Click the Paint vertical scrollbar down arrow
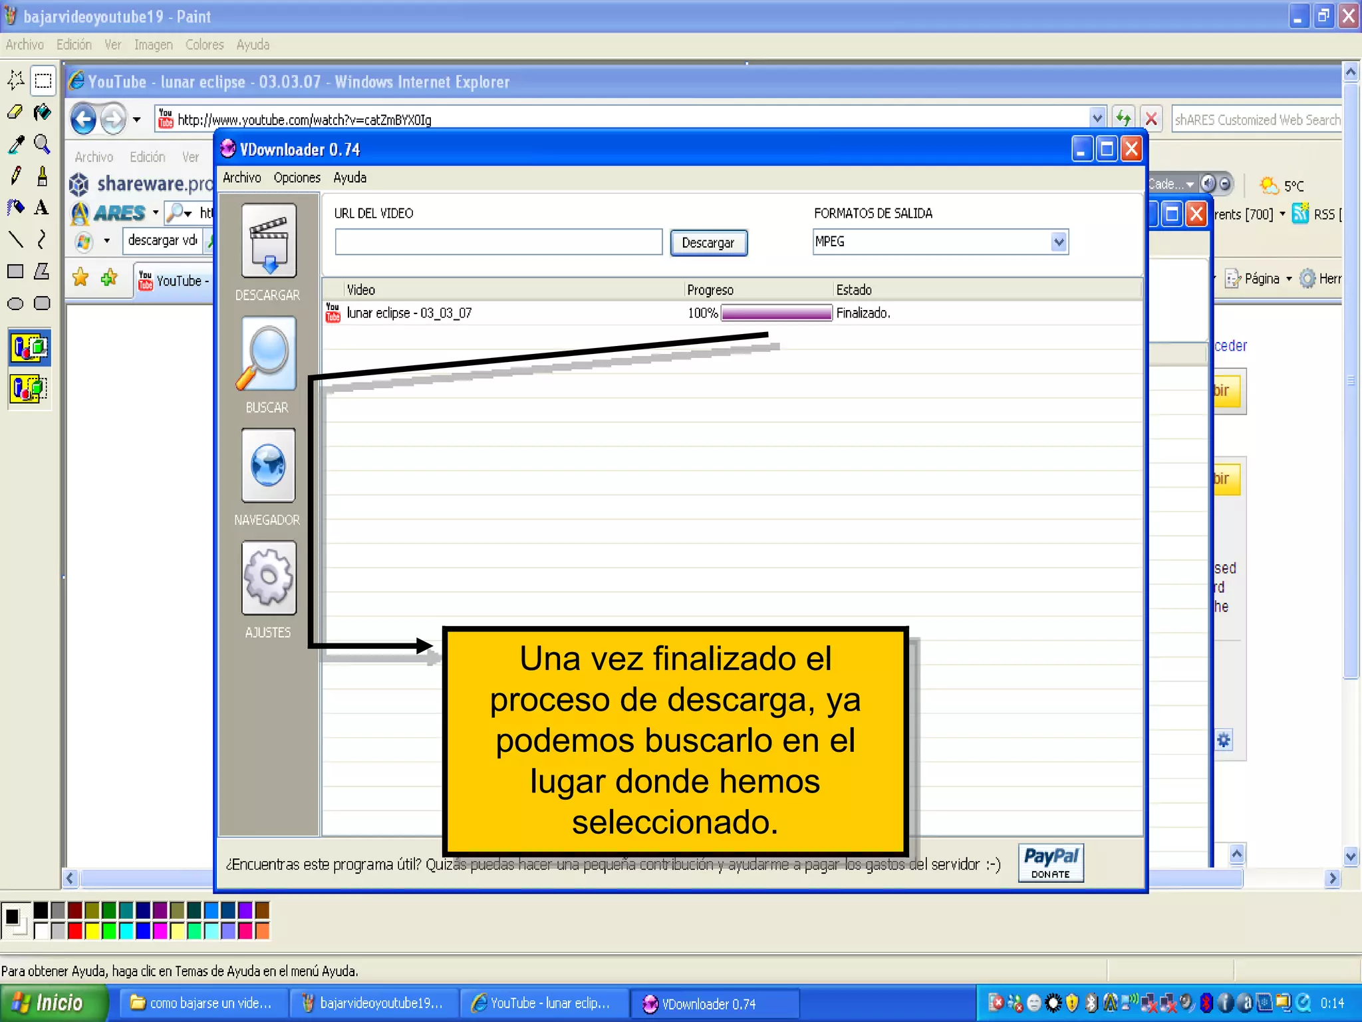The width and height of the screenshot is (1362, 1022). click(1350, 856)
